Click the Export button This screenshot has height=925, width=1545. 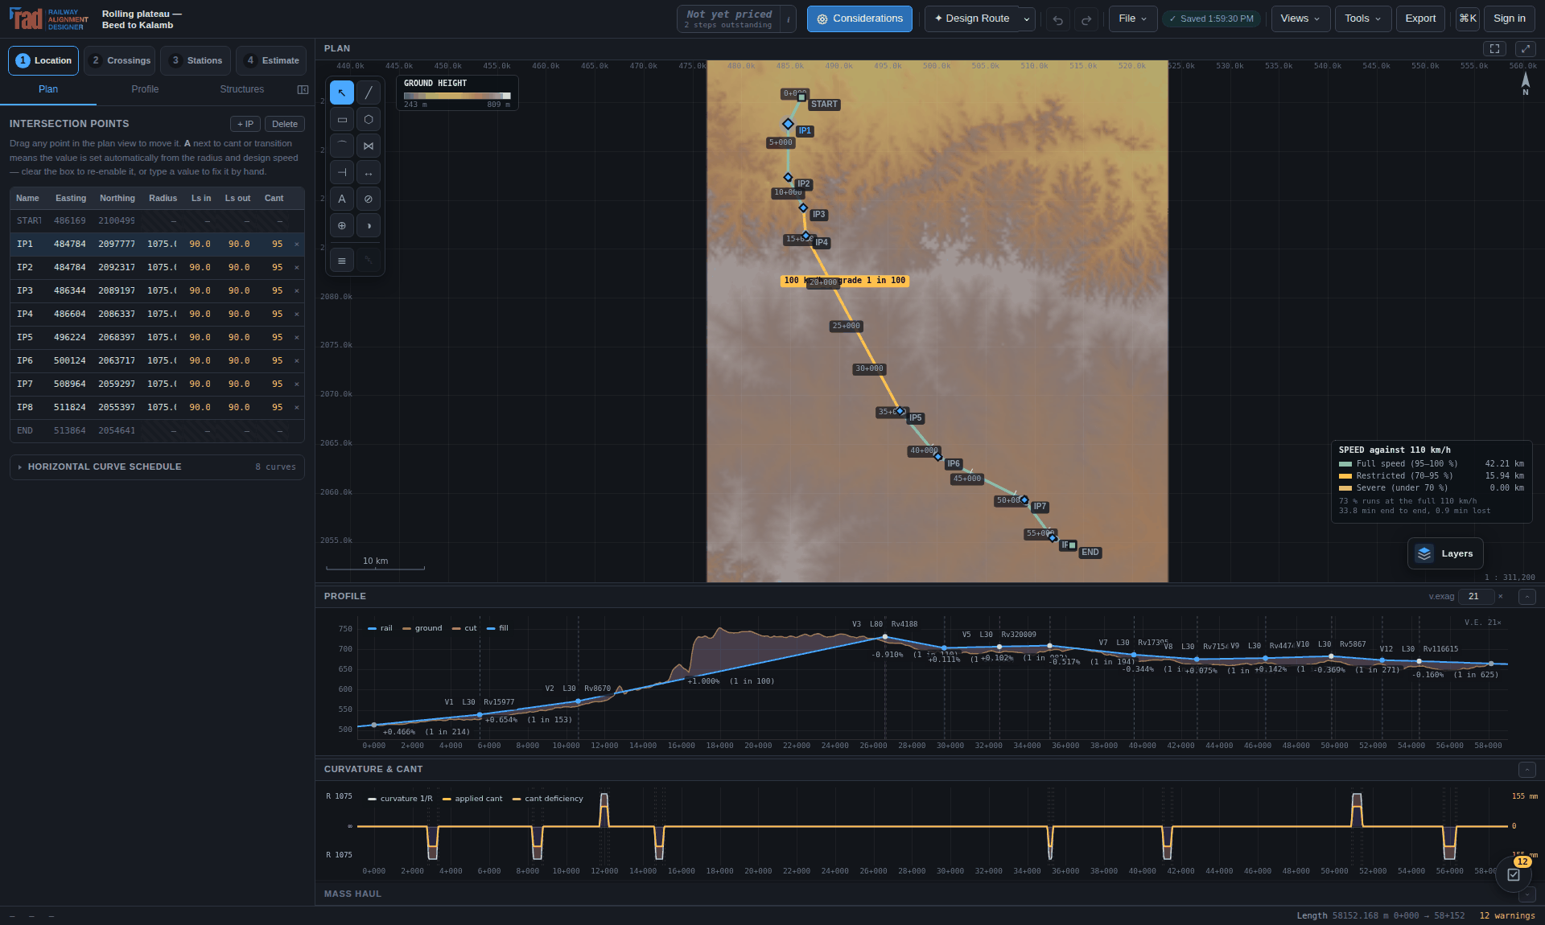[1420, 18]
